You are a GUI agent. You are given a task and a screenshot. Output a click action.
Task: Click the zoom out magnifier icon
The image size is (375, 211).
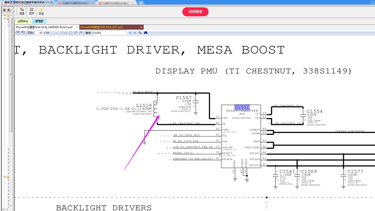pyautogui.click(x=76, y=33)
